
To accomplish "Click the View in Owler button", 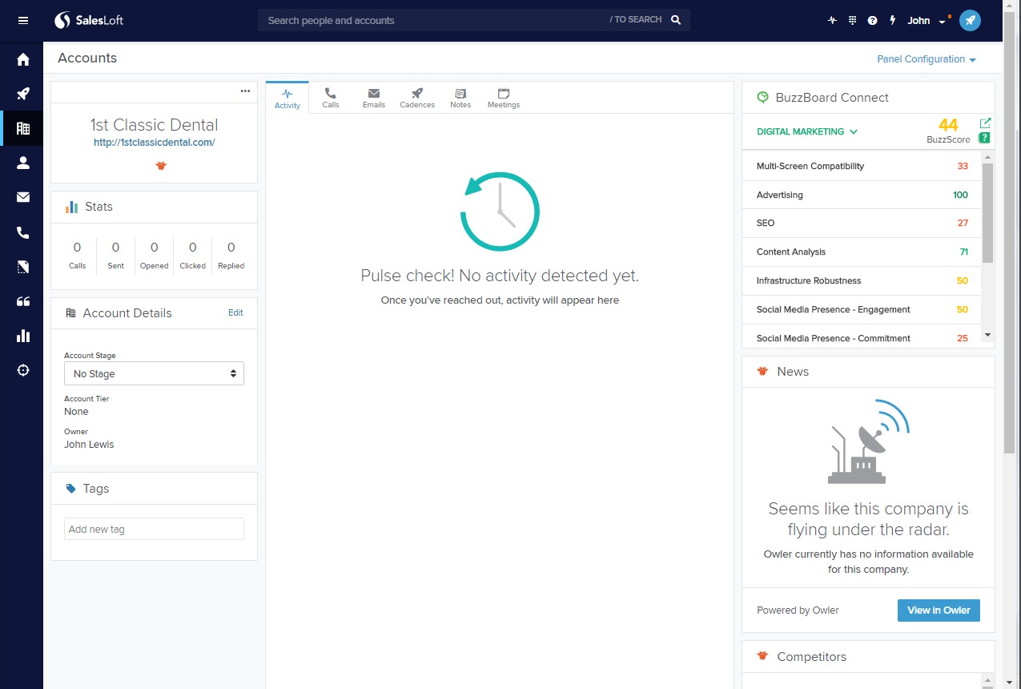I will coord(939,610).
